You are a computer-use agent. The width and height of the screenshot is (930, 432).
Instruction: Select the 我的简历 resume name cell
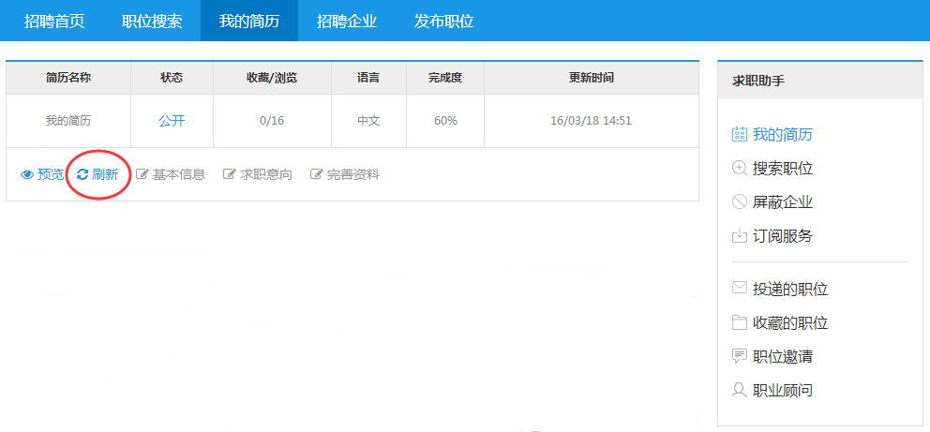68,121
